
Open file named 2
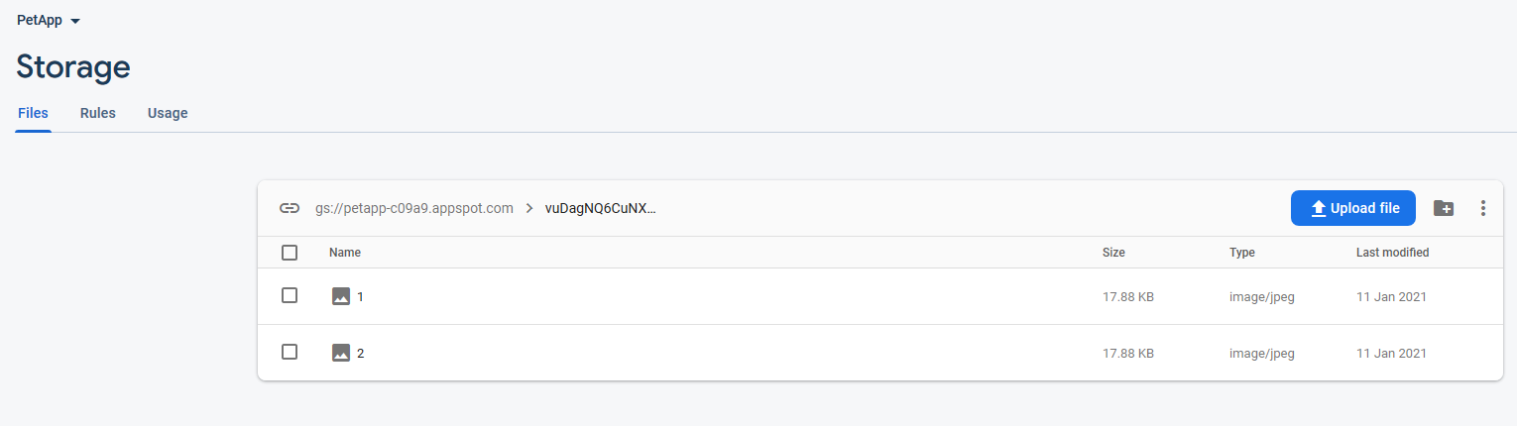[360, 353]
